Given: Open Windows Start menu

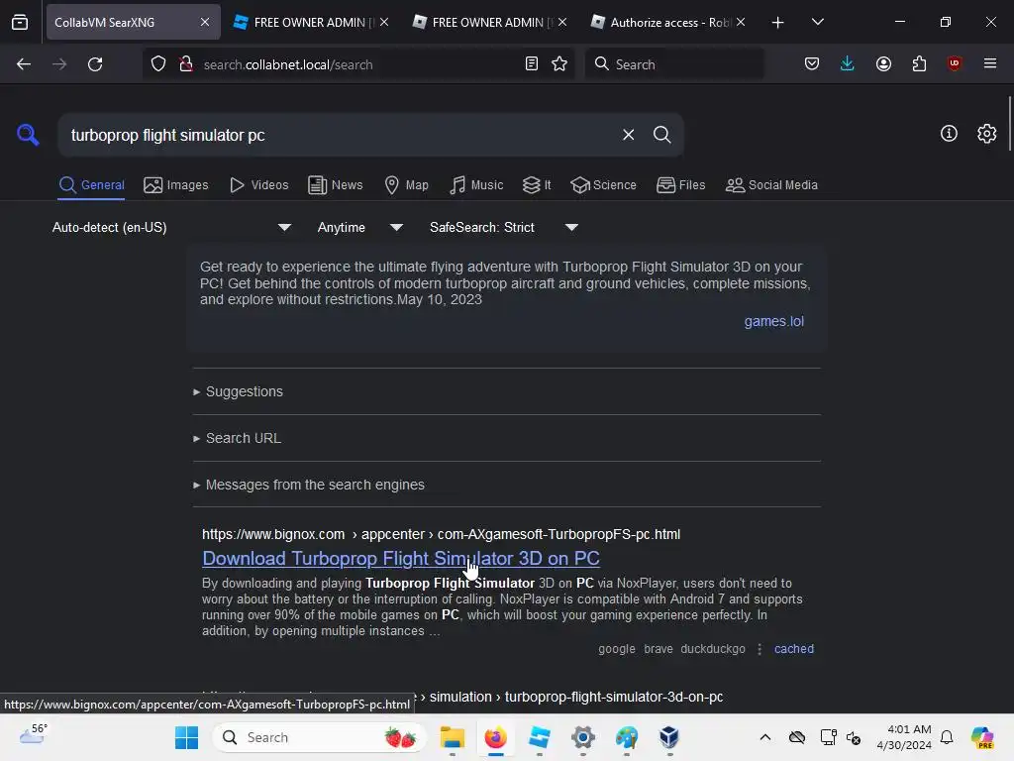Looking at the screenshot, I should pyautogui.click(x=187, y=737).
